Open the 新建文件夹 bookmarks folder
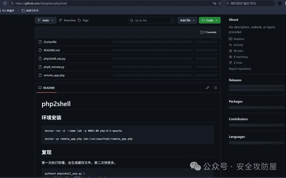This screenshot has height=178, width=286. pyautogui.click(x=30, y=11)
